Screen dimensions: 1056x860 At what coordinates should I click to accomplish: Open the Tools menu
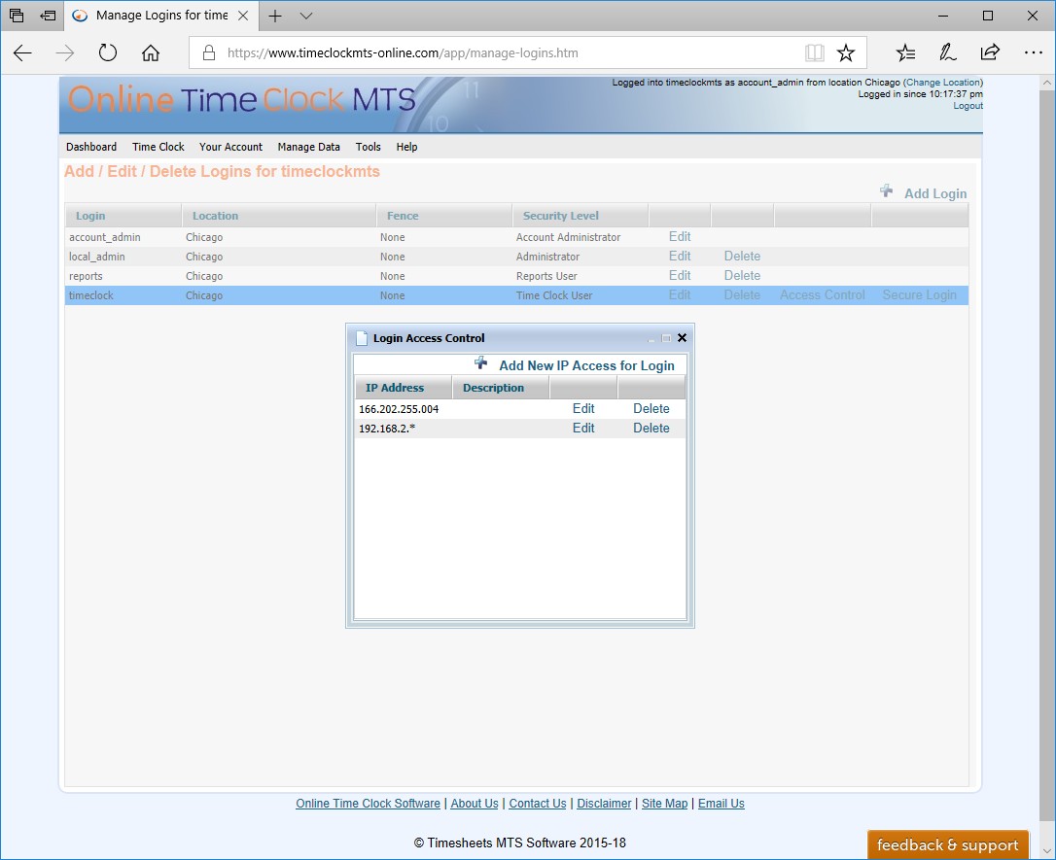(369, 147)
